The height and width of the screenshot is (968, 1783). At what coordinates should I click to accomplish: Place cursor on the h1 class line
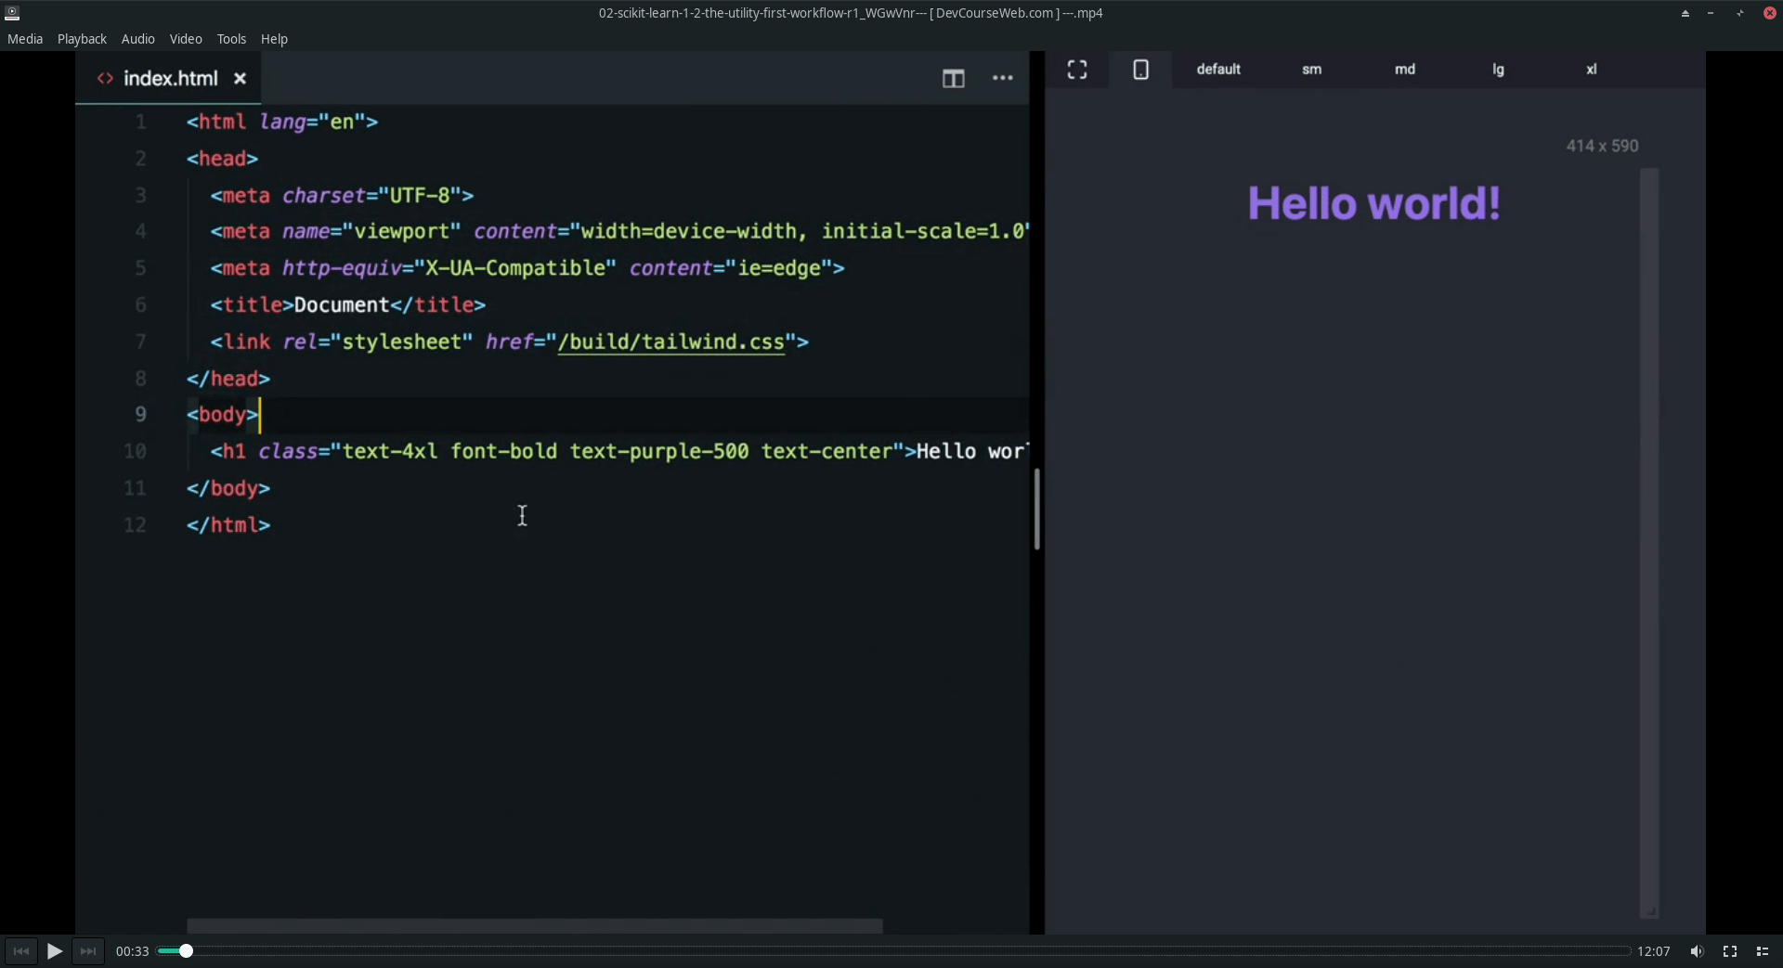point(619,452)
